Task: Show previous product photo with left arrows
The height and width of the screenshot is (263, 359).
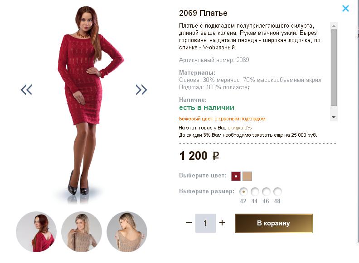Action: point(26,90)
